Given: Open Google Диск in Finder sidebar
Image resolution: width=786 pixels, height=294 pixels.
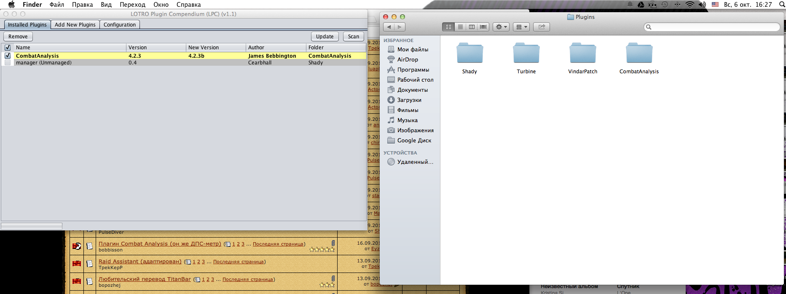Looking at the screenshot, I should 414,140.
